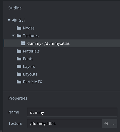Click the Outline panel header
Image resolution: width=120 pixels, height=132 pixels.
[15, 8]
